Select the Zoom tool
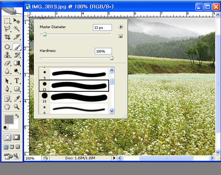 [17, 107]
